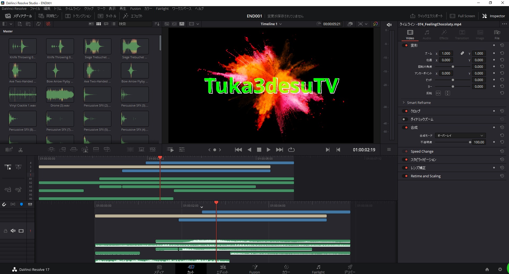Open the Fusion page icon
Image resolution: width=509 pixels, height=274 pixels.
(x=255, y=267)
